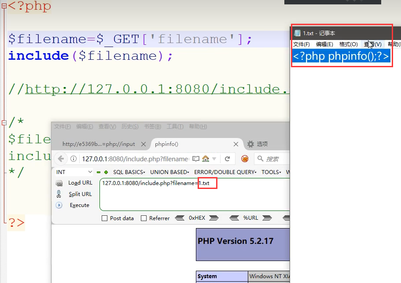Click the home icon in address bar
Image resolution: width=401 pixels, height=283 pixels.
[x=205, y=159]
